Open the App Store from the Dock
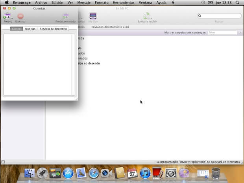Viewport: 244px width, 183px height. (68, 173)
